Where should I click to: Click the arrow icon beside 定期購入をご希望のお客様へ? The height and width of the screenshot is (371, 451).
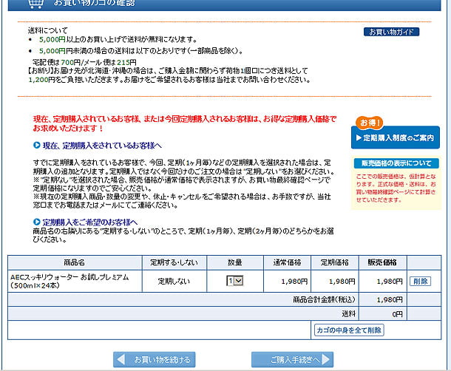37,222
